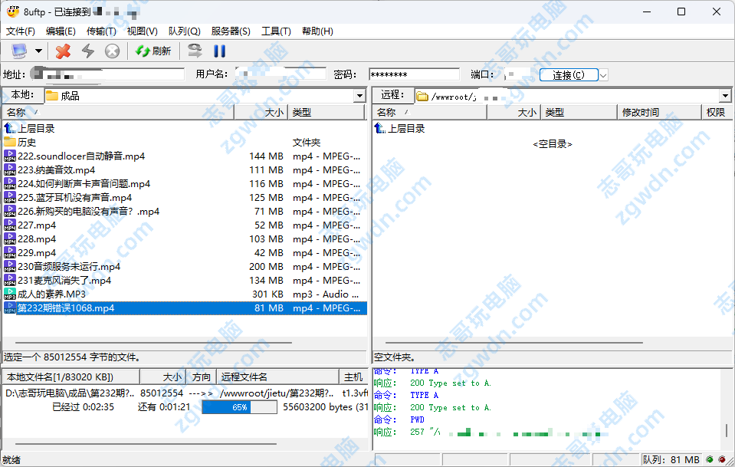Open the 历史 folder in the local list
This screenshot has width=735, height=467.
coord(26,143)
